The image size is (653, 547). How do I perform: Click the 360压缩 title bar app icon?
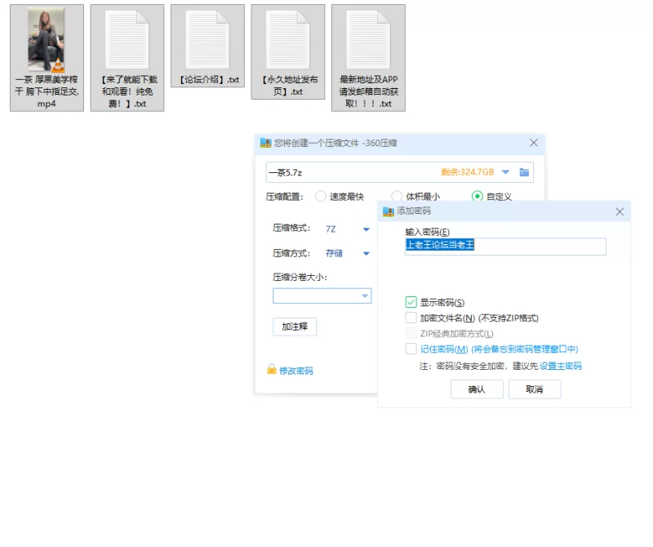[265, 143]
